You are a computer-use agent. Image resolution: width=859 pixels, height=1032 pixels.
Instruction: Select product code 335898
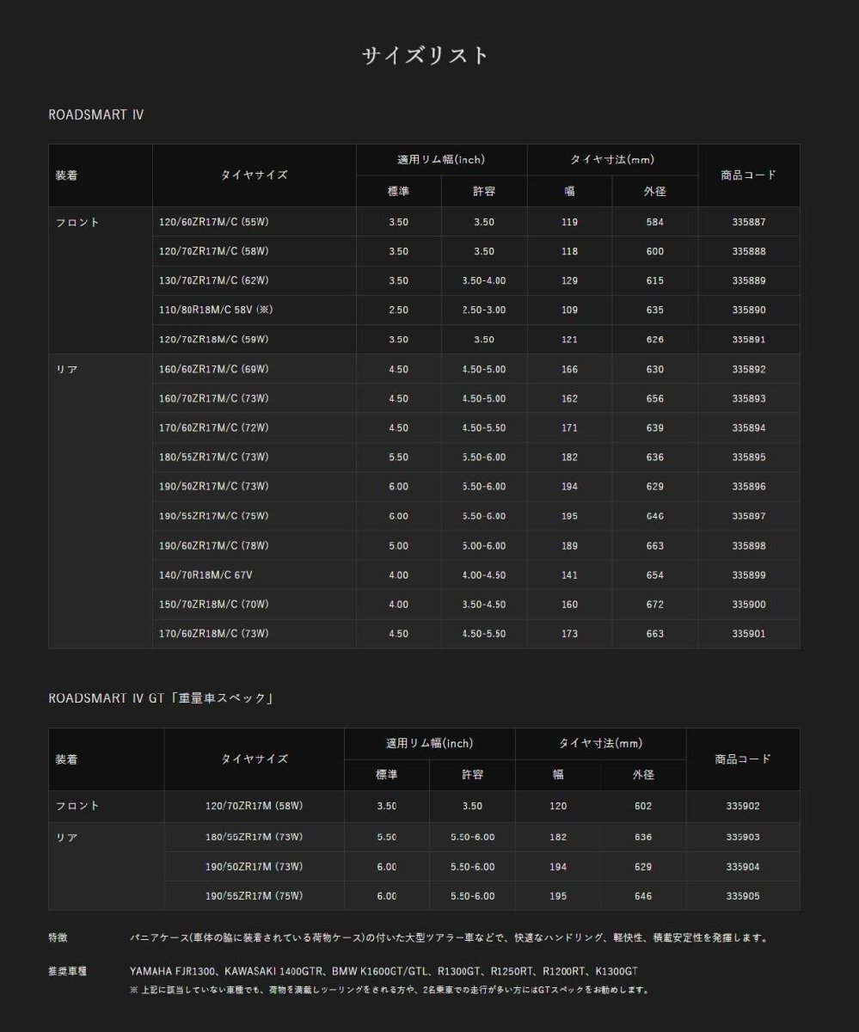(x=749, y=545)
